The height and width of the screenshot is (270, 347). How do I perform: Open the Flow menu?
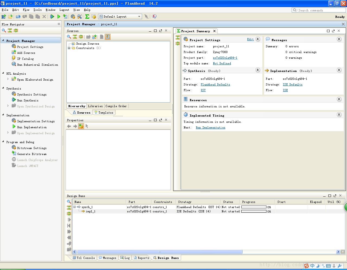click(26, 10)
